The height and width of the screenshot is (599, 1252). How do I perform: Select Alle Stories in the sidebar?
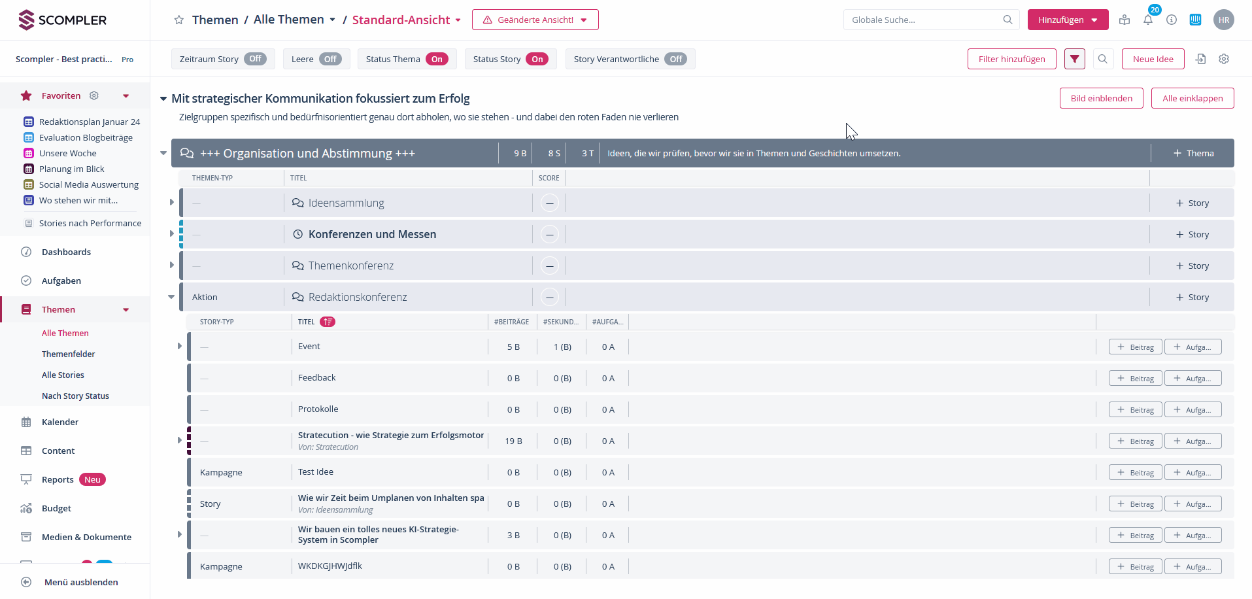[63, 375]
